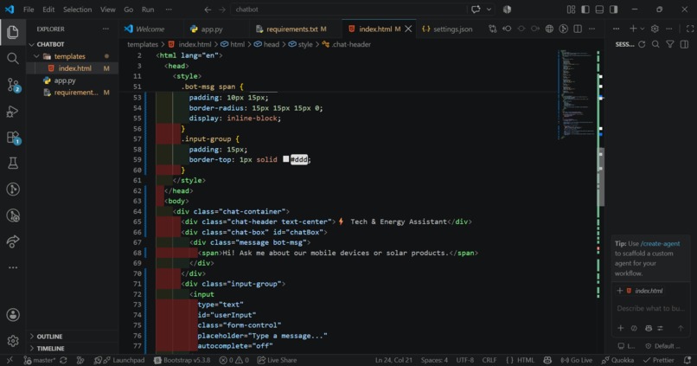Open Manage settings gear in activity bar
This screenshot has height=366, width=697.
[x=12, y=341]
